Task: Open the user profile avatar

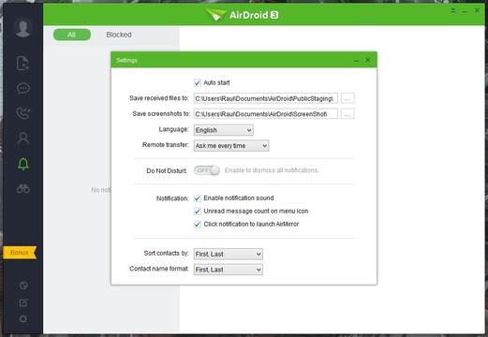Action: point(23,27)
